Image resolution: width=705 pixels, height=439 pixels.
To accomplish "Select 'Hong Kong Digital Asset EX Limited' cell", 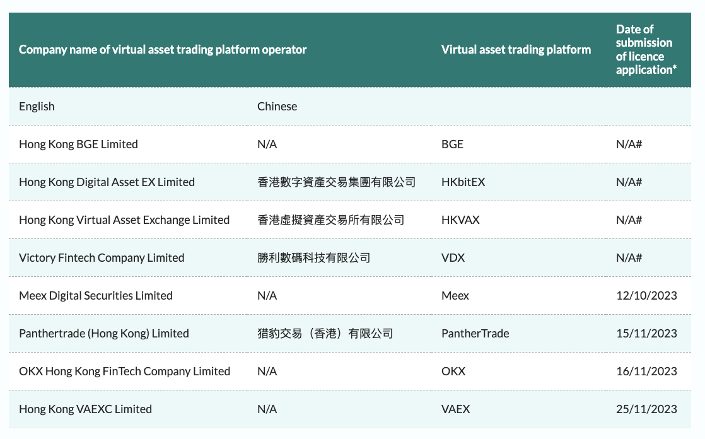I will (107, 182).
